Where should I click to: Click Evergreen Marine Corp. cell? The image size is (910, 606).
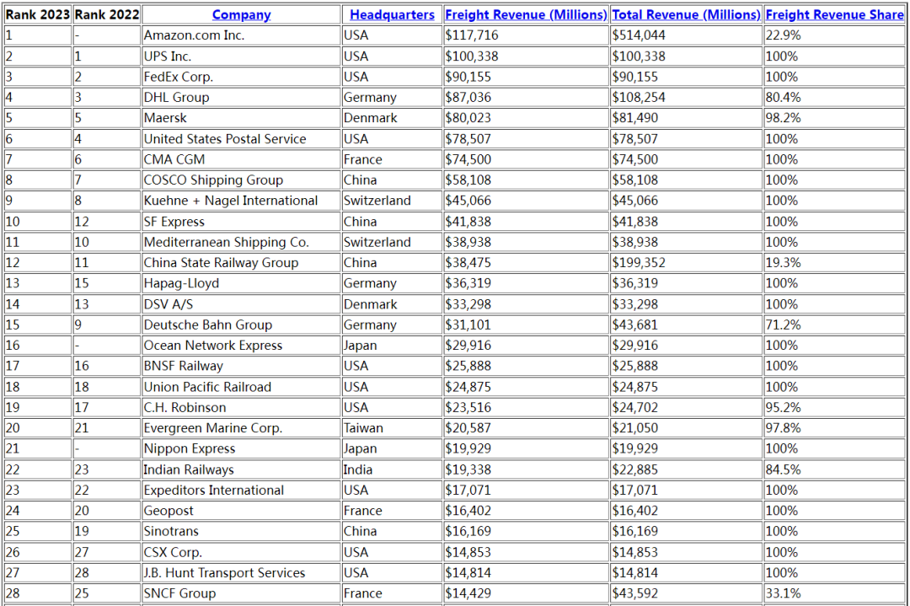pos(242,428)
